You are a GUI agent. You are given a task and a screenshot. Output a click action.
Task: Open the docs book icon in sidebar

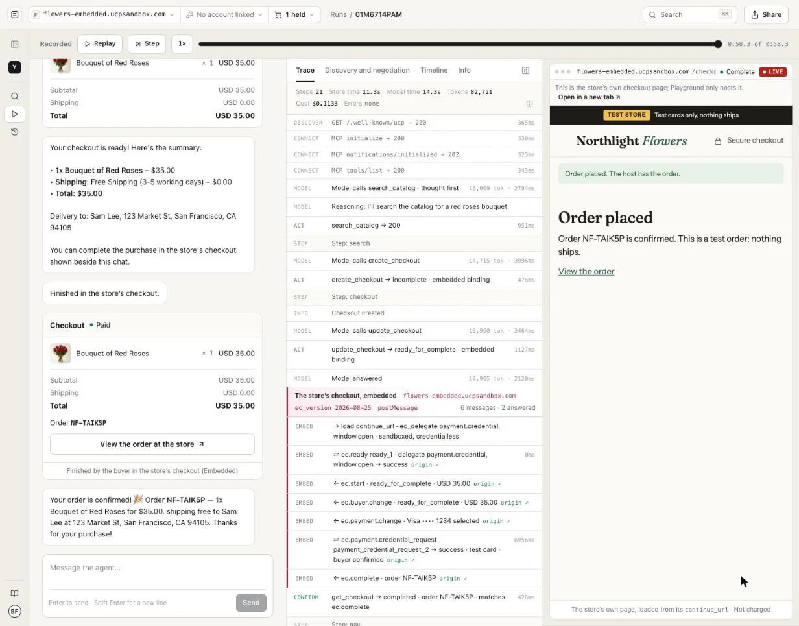click(14, 593)
